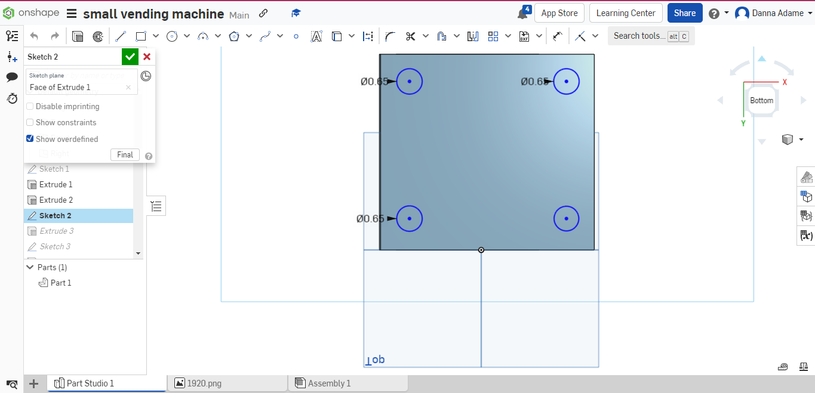Image resolution: width=815 pixels, height=393 pixels.
Task: Pick the Sketch text tool
Action: coord(316,36)
